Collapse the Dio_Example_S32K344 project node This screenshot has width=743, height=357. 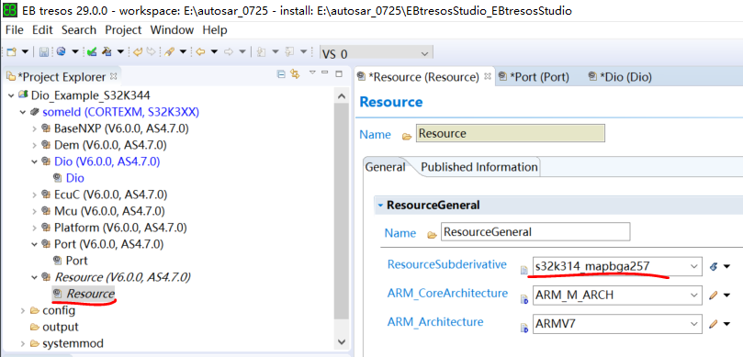point(11,95)
